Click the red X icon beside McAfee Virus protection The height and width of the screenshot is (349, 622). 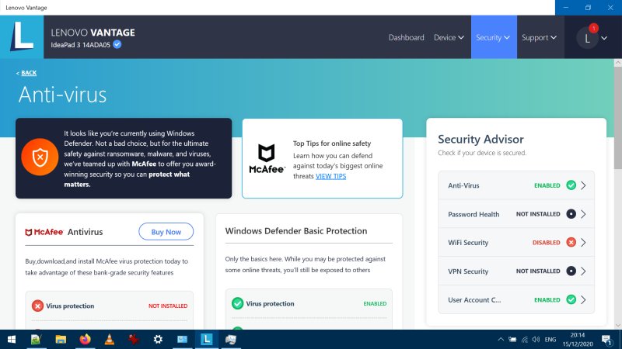click(37, 306)
